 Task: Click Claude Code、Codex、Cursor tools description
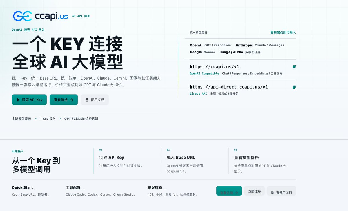(101, 194)
